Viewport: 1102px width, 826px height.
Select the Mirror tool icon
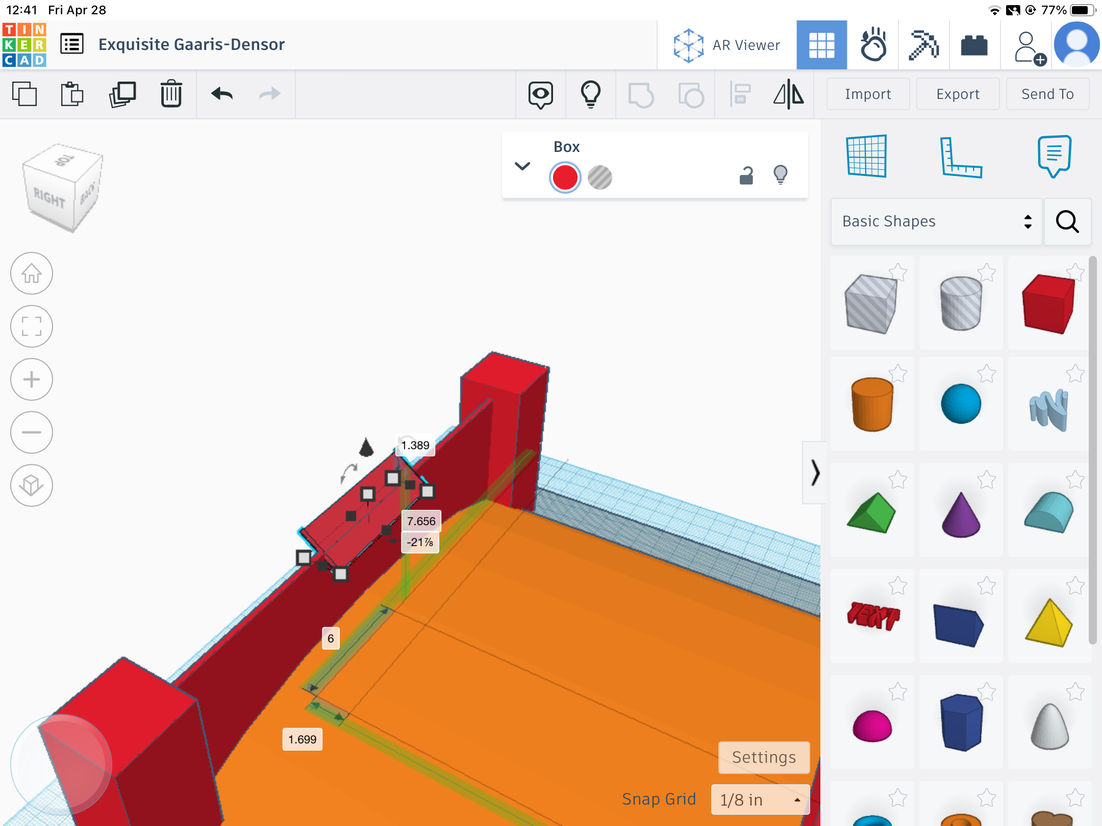(x=788, y=94)
